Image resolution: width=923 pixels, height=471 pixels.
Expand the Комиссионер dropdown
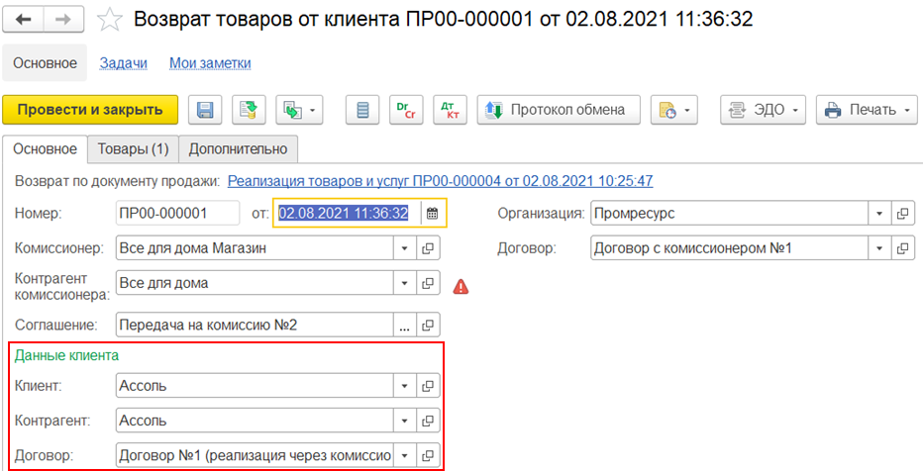404,248
